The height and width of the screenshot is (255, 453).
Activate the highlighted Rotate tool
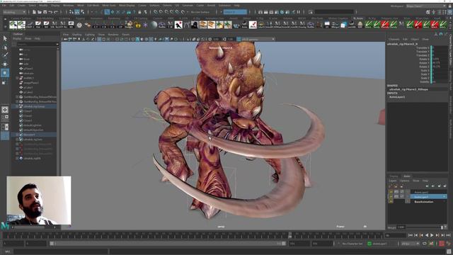point(5,73)
